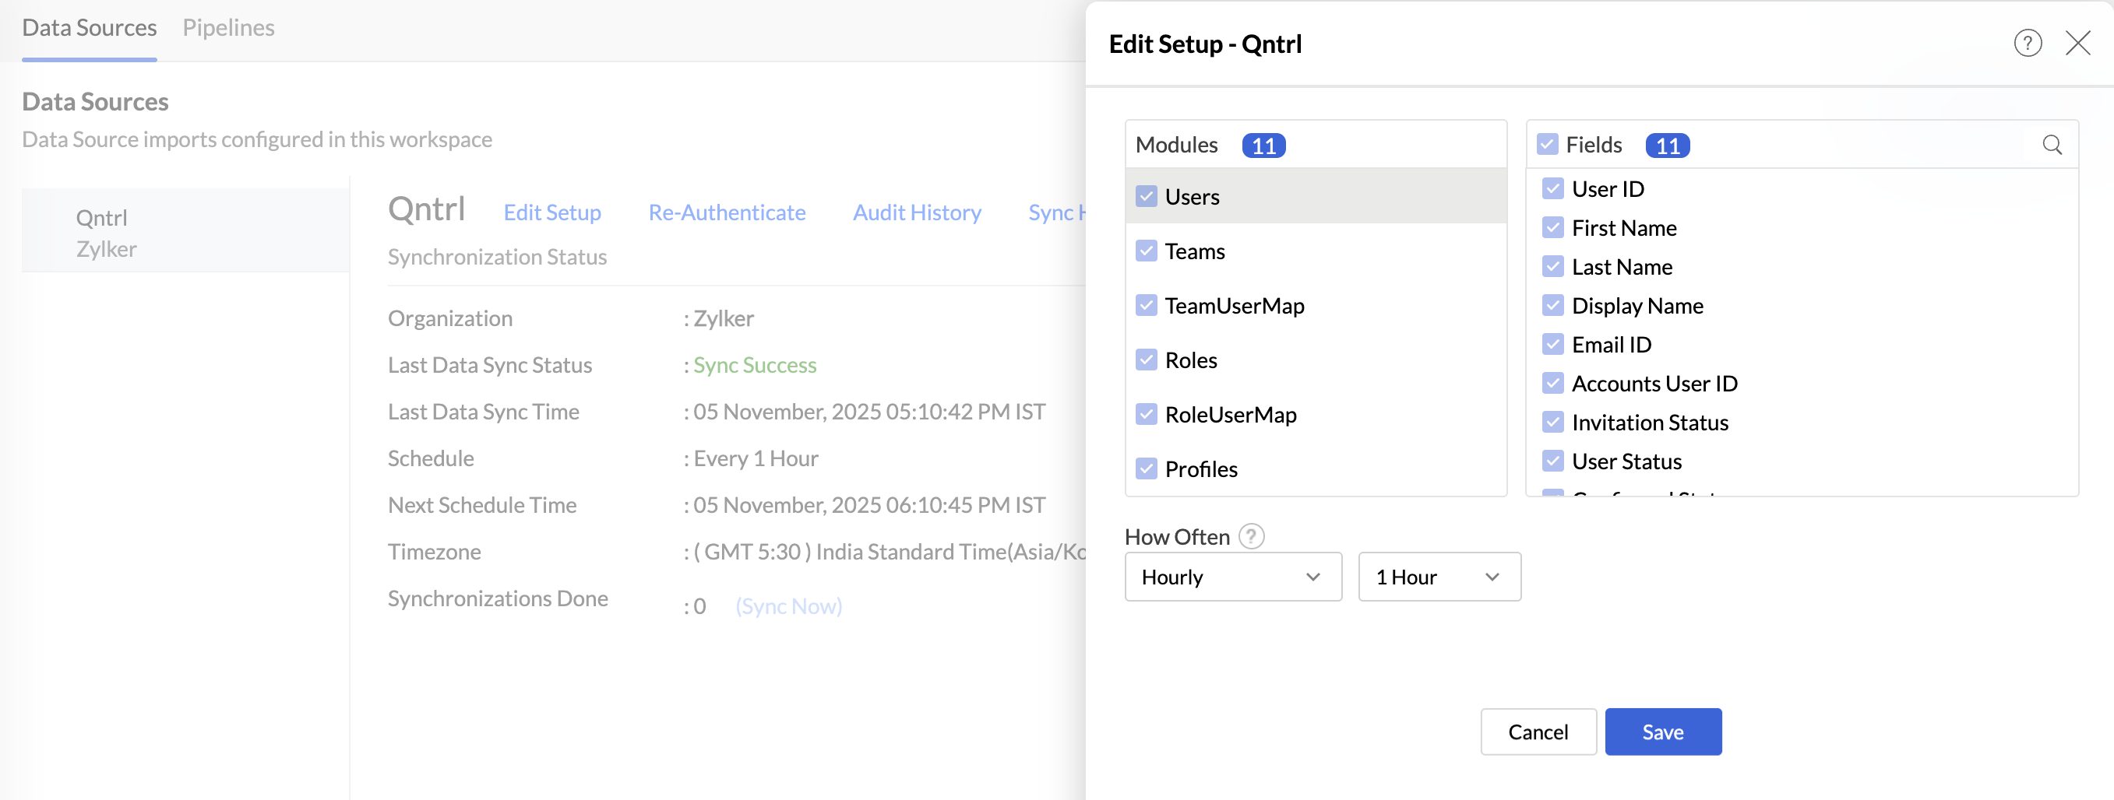
Task: Expand the 1 Hour interval dropdown
Action: pos(1438,577)
